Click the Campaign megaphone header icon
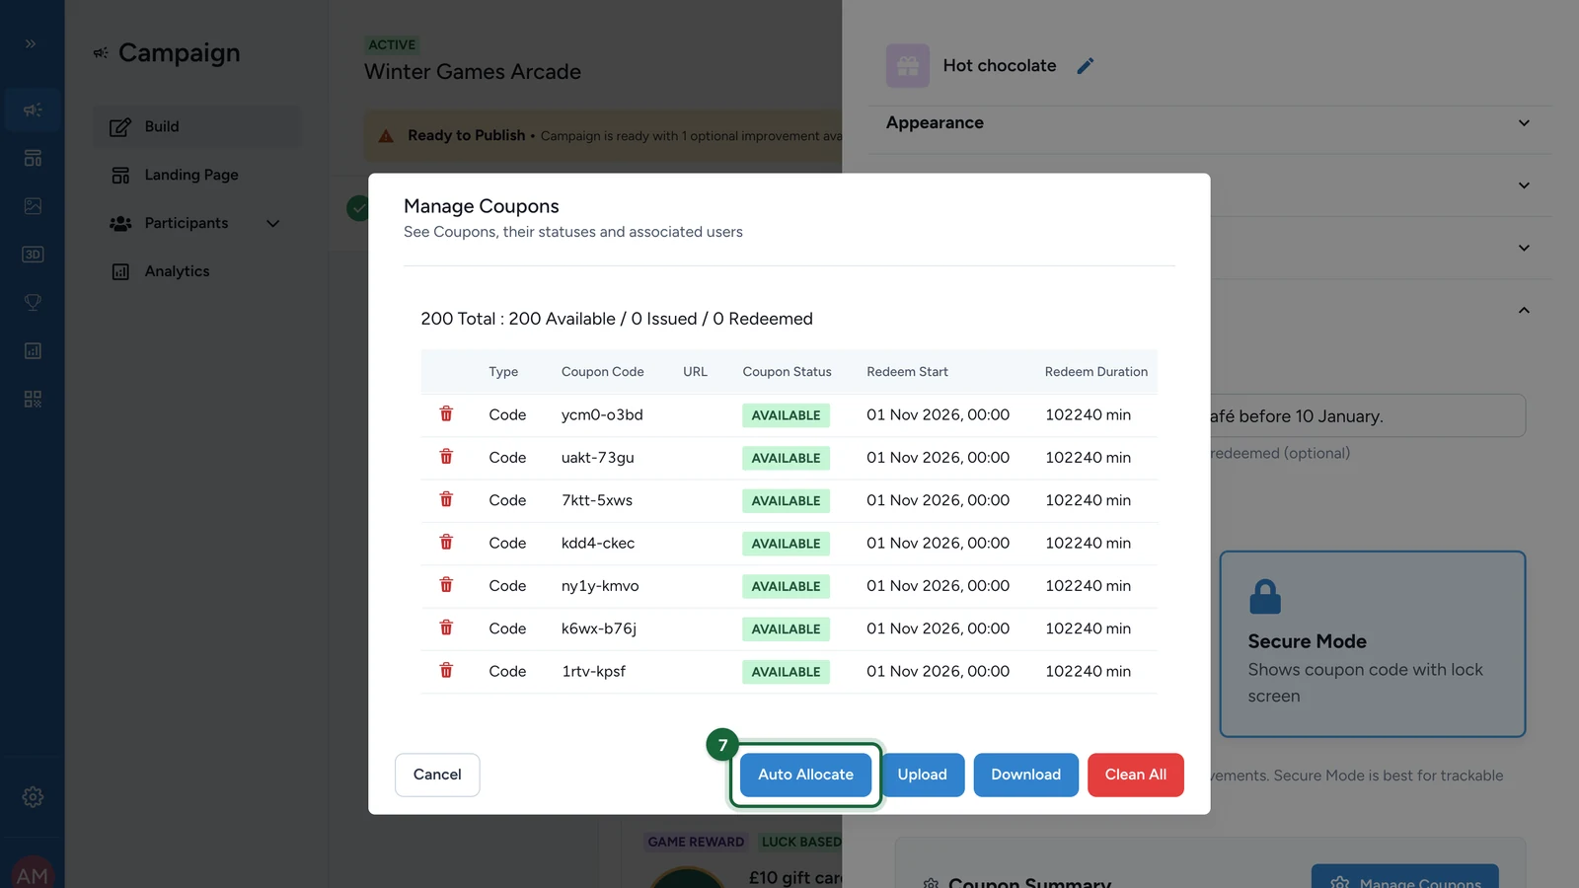 tap(101, 53)
